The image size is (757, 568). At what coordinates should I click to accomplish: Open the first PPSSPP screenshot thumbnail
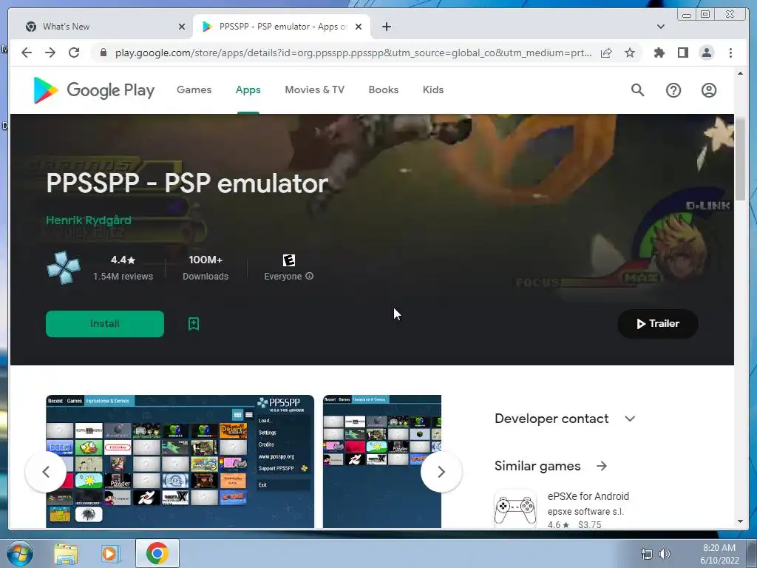click(180, 461)
